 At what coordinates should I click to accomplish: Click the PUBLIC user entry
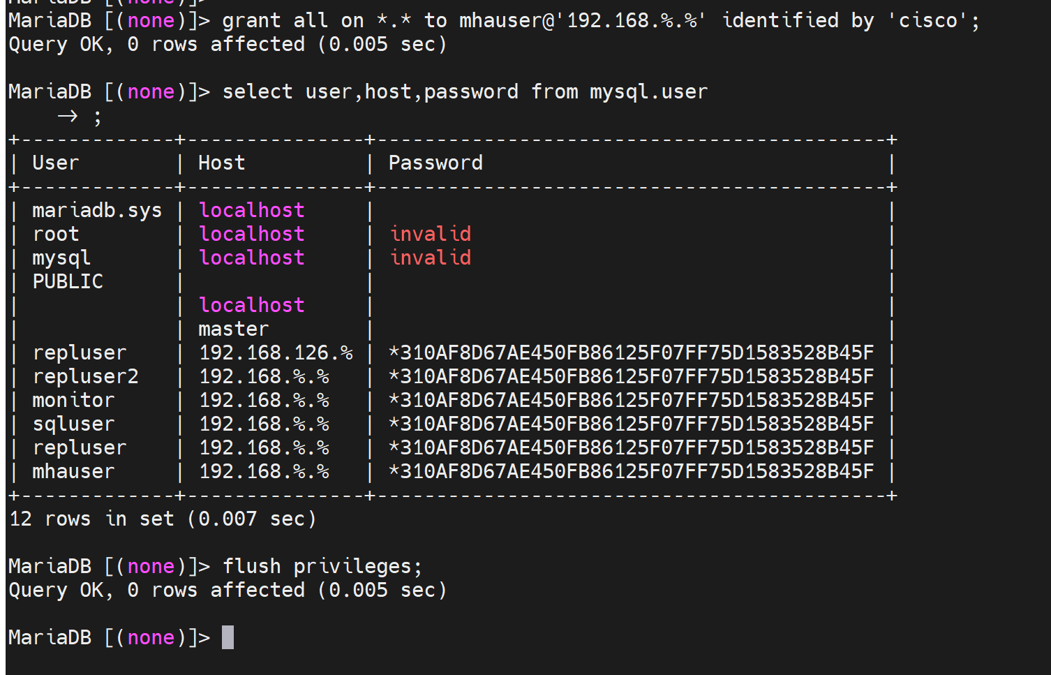[68, 282]
